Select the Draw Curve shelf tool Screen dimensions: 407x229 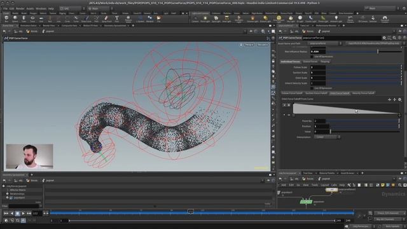point(86,18)
